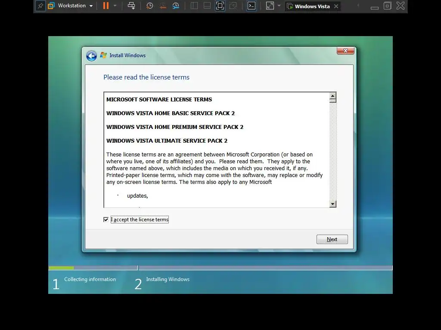Click the 'Collecting information' step label
Image resolution: width=441 pixels, height=330 pixels.
pos(90,279)
